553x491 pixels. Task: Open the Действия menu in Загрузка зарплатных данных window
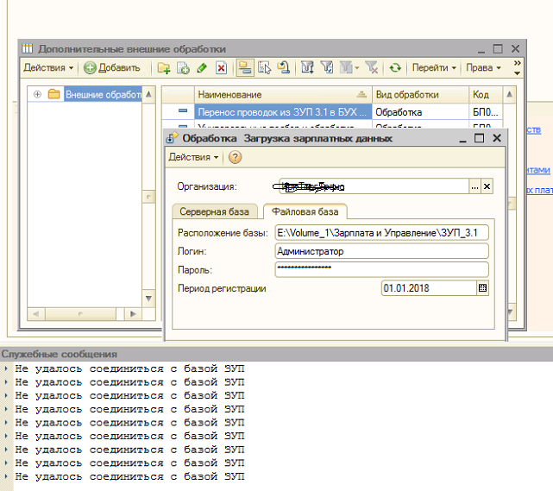click(193, 157)
